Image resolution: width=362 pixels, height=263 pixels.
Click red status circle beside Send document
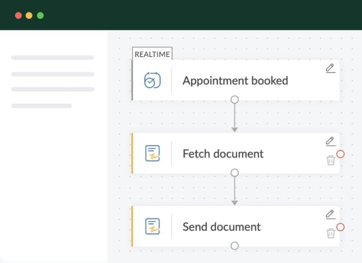(341, 227)
